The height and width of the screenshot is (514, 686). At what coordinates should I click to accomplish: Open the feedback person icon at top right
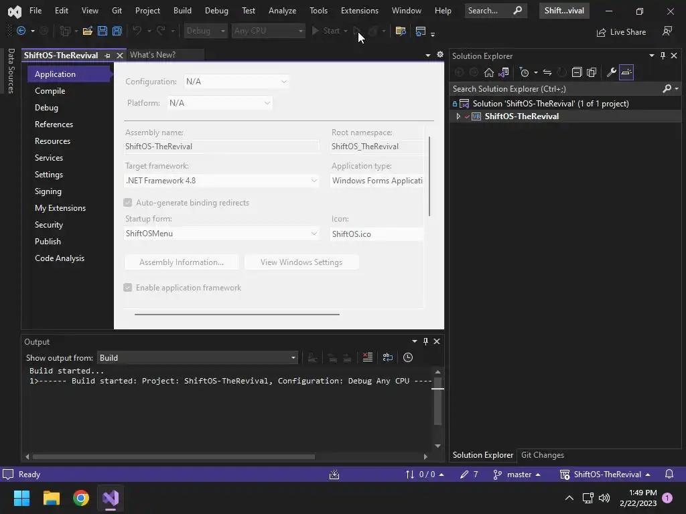667,31
